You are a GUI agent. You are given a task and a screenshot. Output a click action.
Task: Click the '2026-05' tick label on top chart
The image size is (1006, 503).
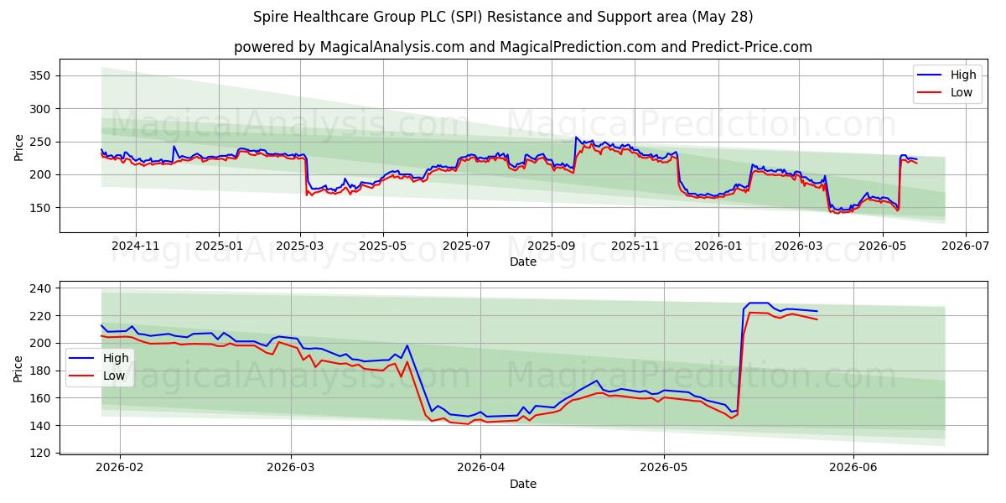pos(883,246)
